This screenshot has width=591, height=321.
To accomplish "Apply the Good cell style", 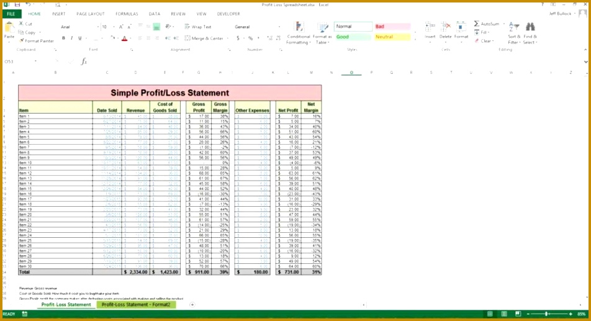I will [x=353, y=37].
